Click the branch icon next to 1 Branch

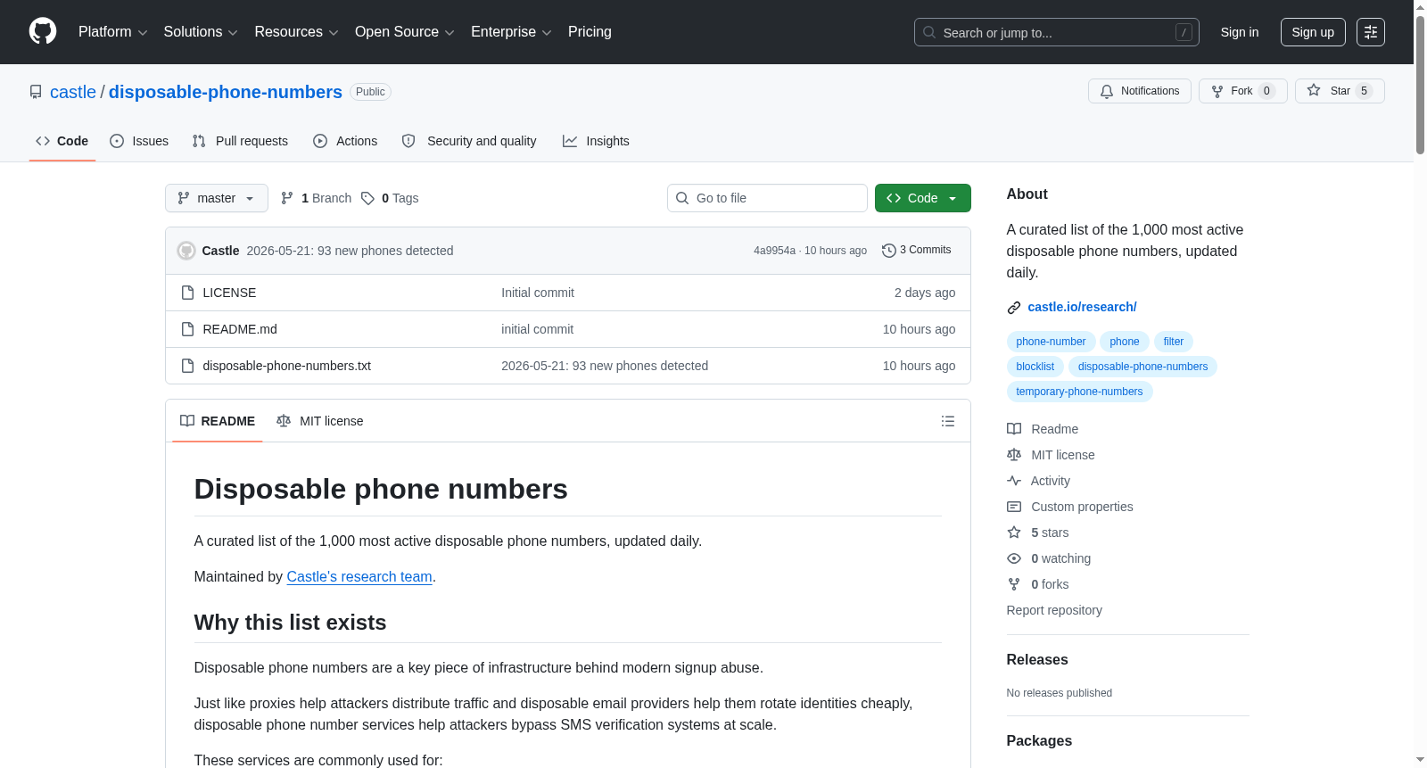point(287,198)
